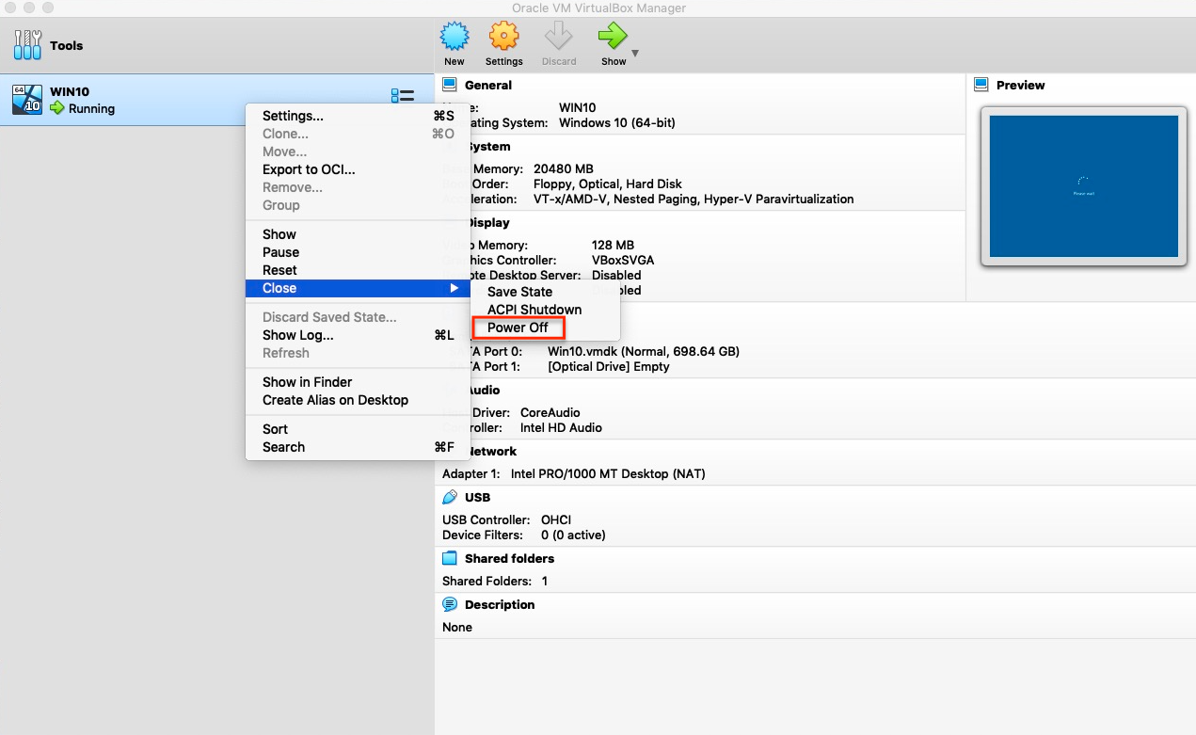Click the Shared folders section icon
This screenshot has width=1196, height=735.
click(x=450, y=558)
